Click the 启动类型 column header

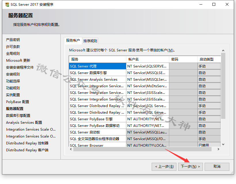point(209,59)
